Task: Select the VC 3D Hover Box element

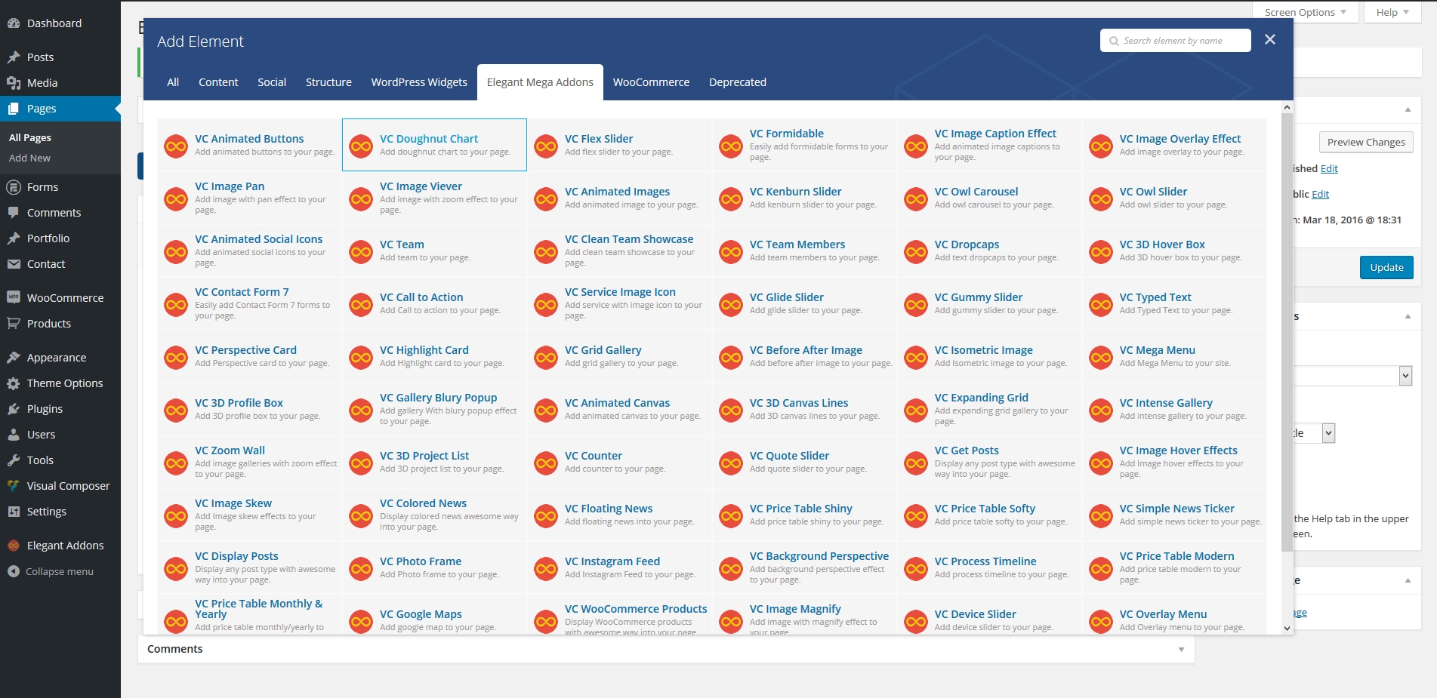Action: [x=1175, y=251]
